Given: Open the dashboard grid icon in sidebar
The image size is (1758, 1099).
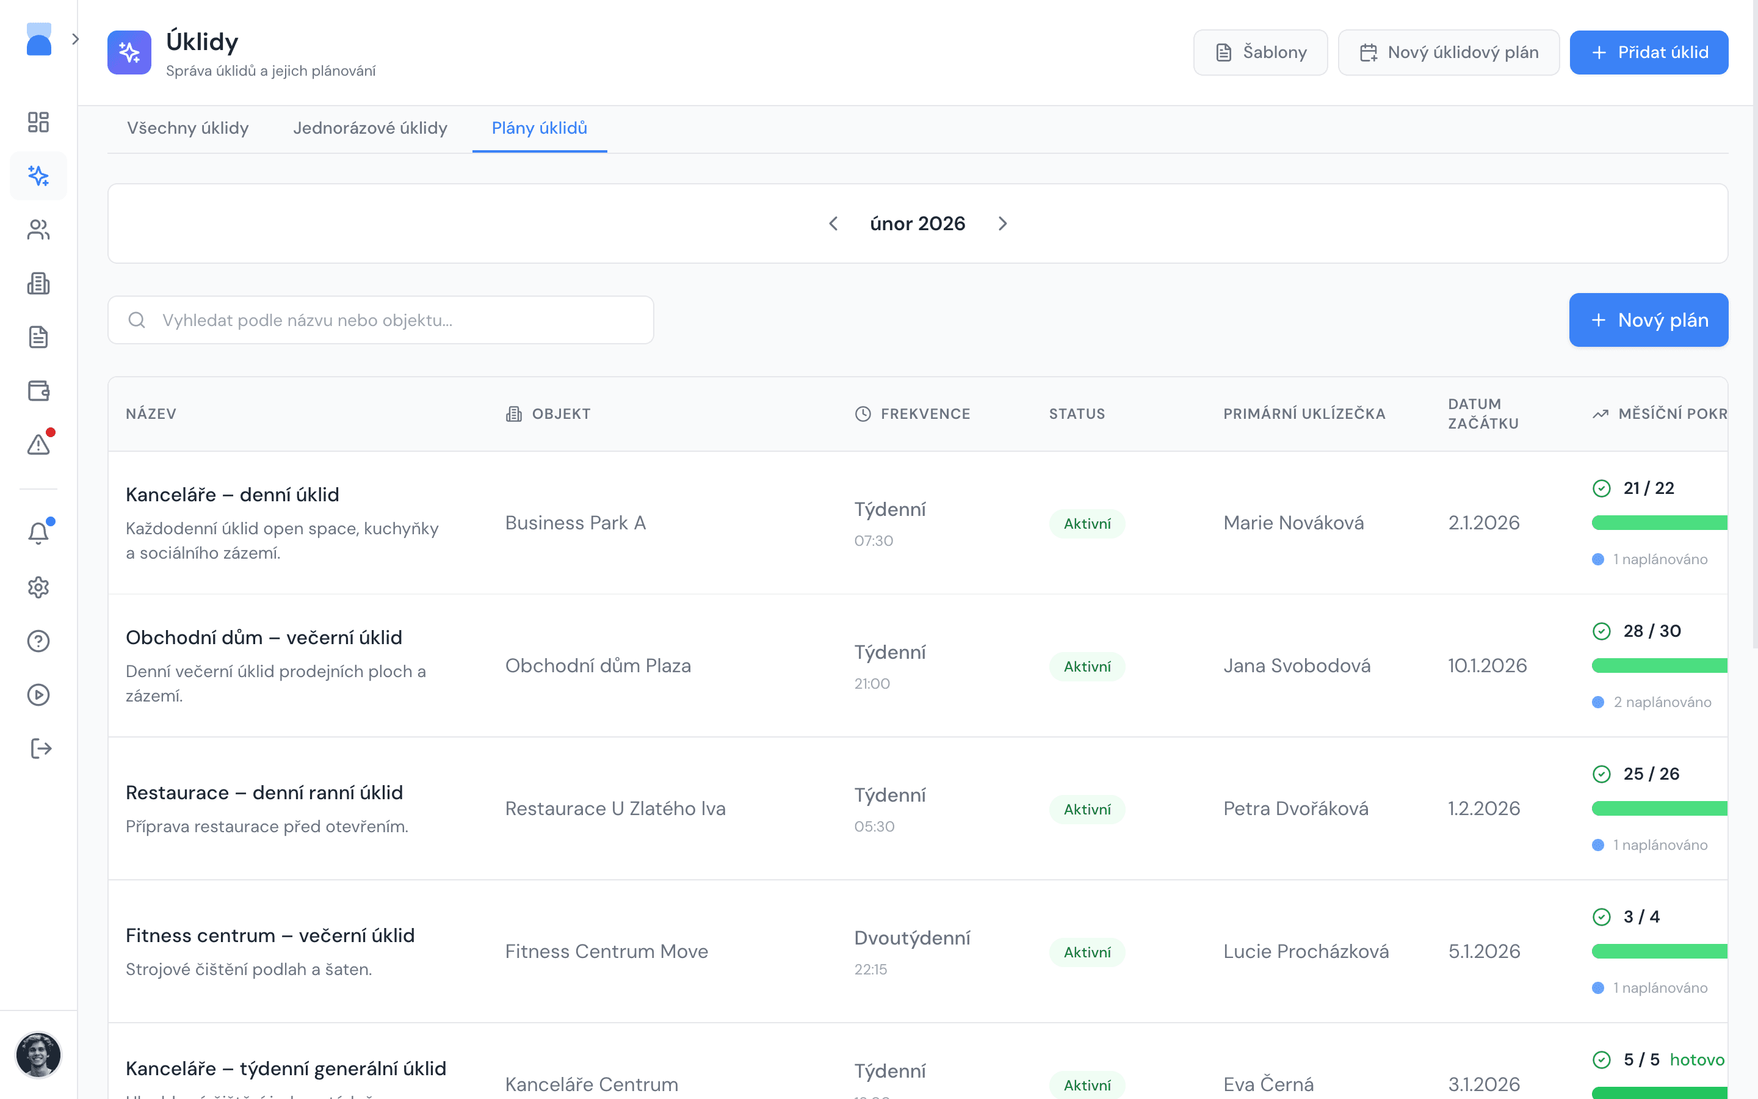Looking at the screenshot, I should point(38,122).
